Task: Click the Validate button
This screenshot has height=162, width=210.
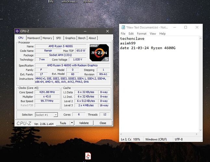Action: pos(84,123)
